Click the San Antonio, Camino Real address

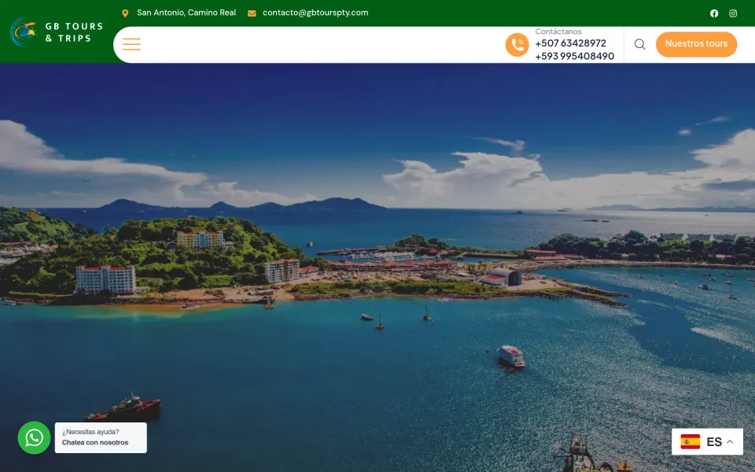tap(186, 13)
